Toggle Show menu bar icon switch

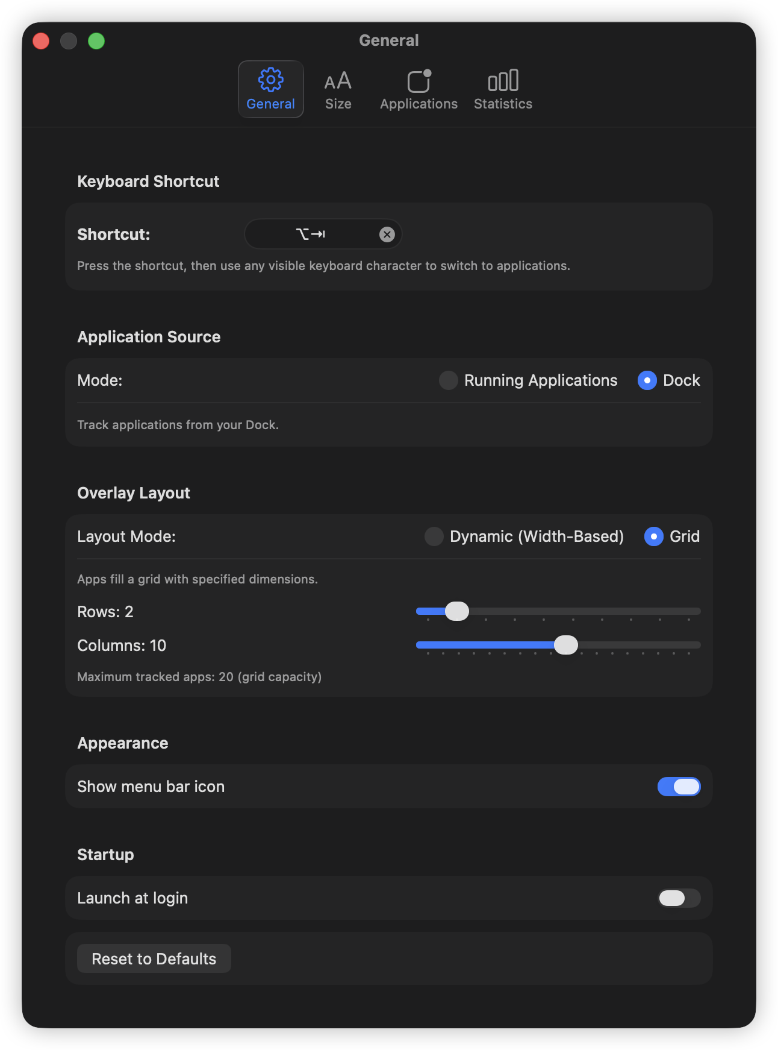[x=679, y=787]
